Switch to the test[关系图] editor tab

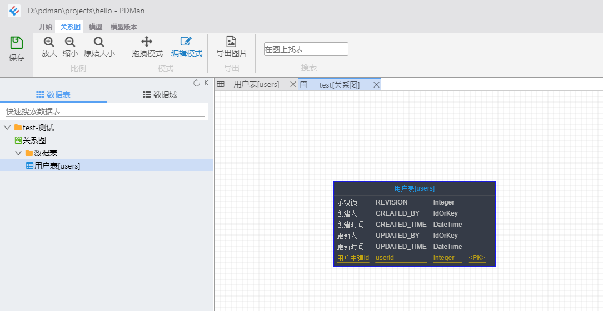coord(340,85)
